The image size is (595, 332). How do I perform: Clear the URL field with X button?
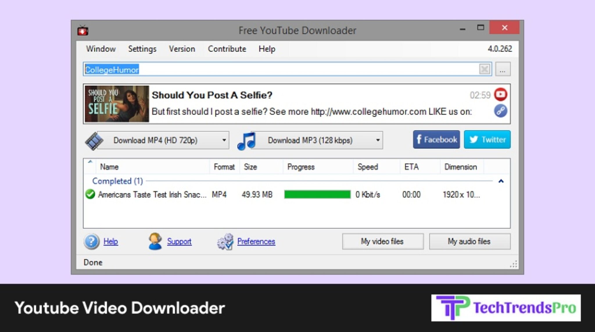[484, 69]
